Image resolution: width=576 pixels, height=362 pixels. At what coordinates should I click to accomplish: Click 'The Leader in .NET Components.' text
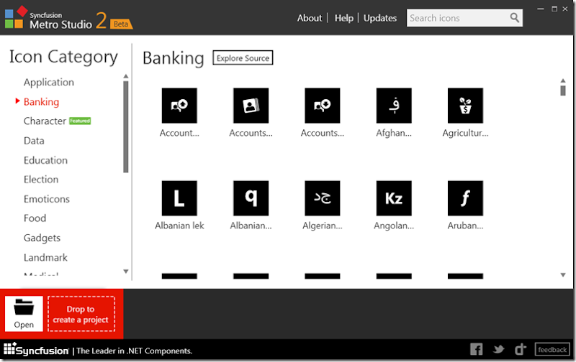(x=134, y=351)
